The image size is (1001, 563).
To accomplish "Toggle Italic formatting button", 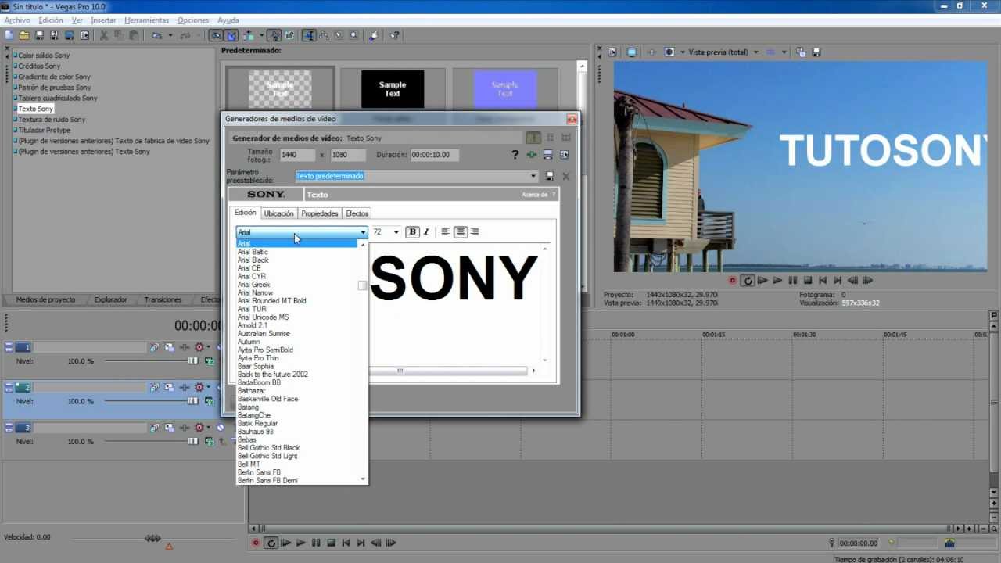I will pos(426,232).
